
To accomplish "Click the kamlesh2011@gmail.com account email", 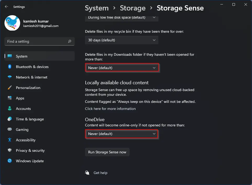I will tap(41, 26).
